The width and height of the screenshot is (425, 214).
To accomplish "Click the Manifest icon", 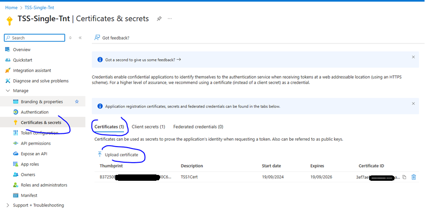I will (16, 195).
